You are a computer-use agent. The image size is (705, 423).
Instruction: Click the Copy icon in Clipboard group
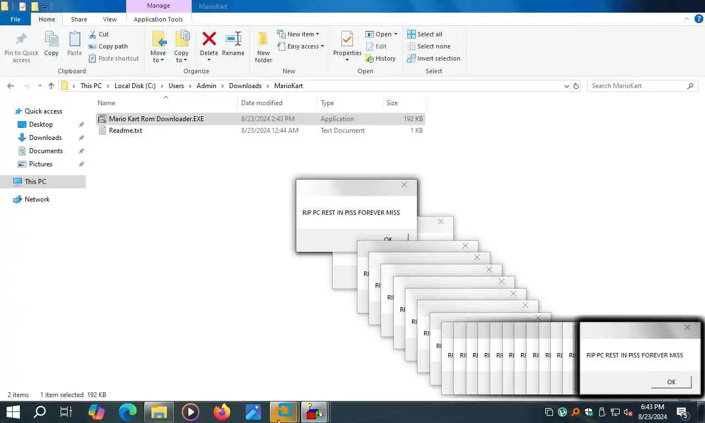[x=51, y=40]
